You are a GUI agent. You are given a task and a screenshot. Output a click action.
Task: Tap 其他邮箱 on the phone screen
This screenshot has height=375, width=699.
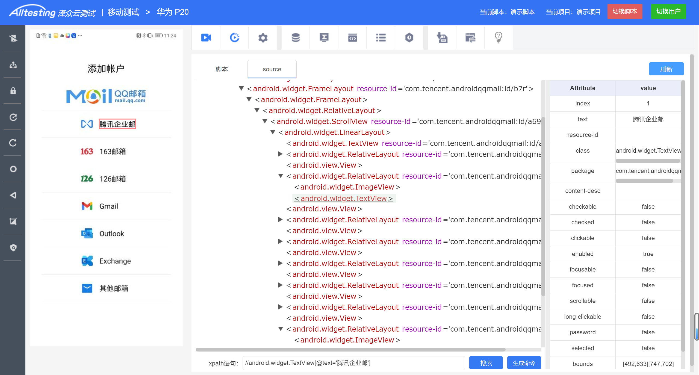(x=114, y=288)
